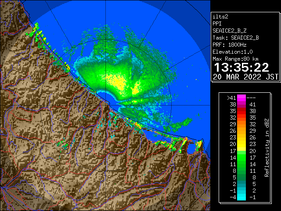Click the 'PRF: 1800Hz' text
The image size is (281, 211).
(x=230, y=45)
